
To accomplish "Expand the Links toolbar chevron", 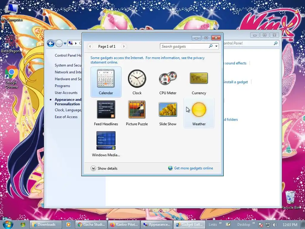I will point(220,223).
